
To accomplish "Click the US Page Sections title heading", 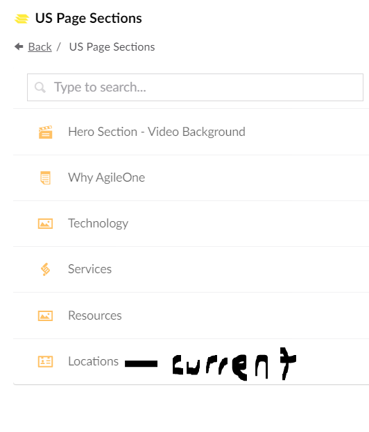I will pyautogui.click(x=89, y=19).
